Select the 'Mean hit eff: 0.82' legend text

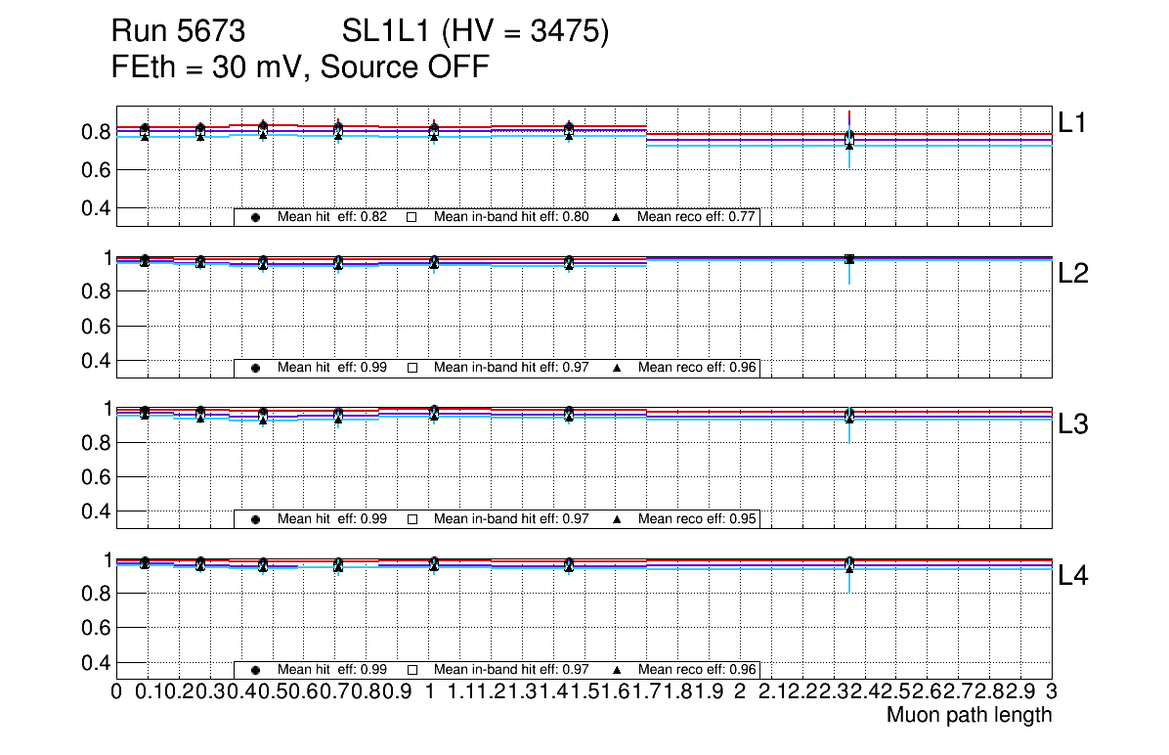click(x=332, y=217)
